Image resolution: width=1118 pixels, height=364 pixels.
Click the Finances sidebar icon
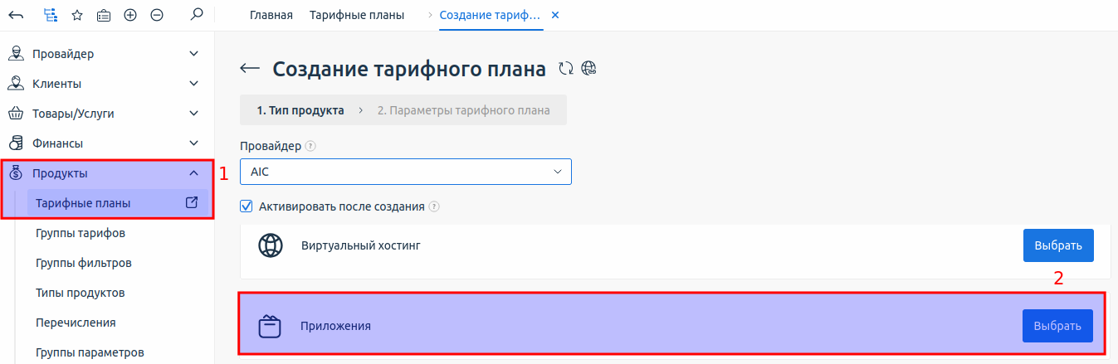click(15, 143)
